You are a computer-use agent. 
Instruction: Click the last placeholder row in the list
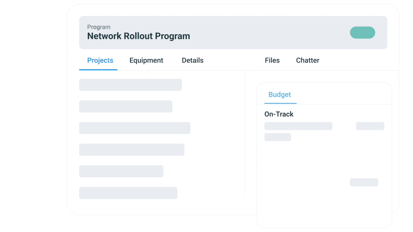(128, 193)
